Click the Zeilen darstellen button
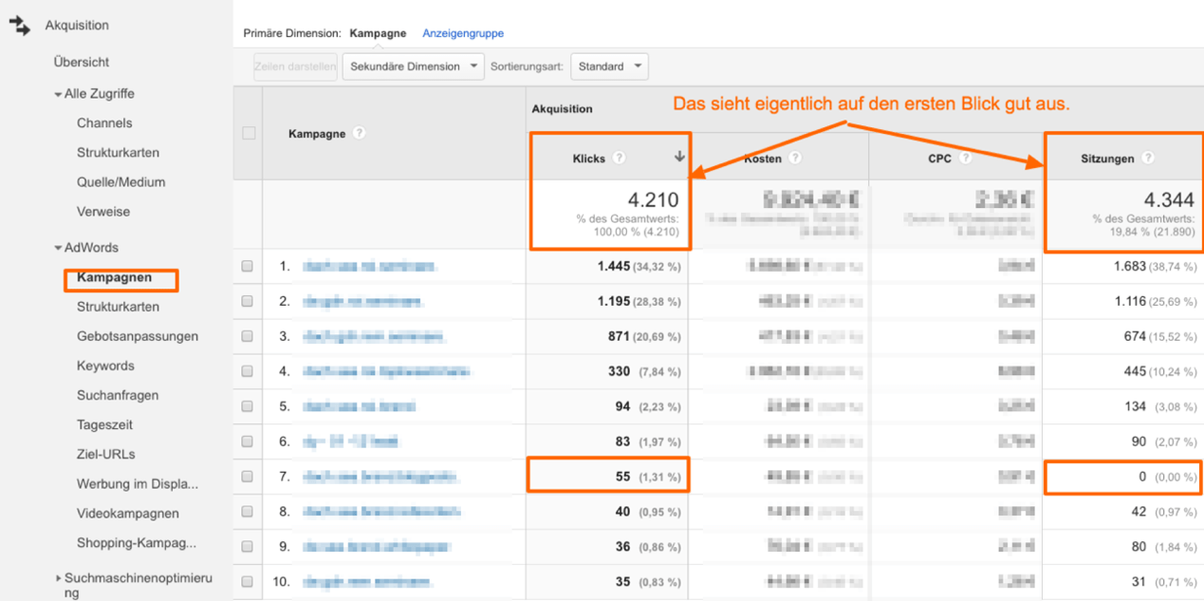Image resolution: width=1204 pixels, height=601 pixels. point(295,66)
